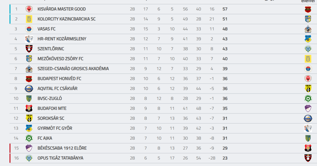This screenshot has width=317, height=166.
Task: Open BVSC-Zugló team link
Action: click(50, 99)
